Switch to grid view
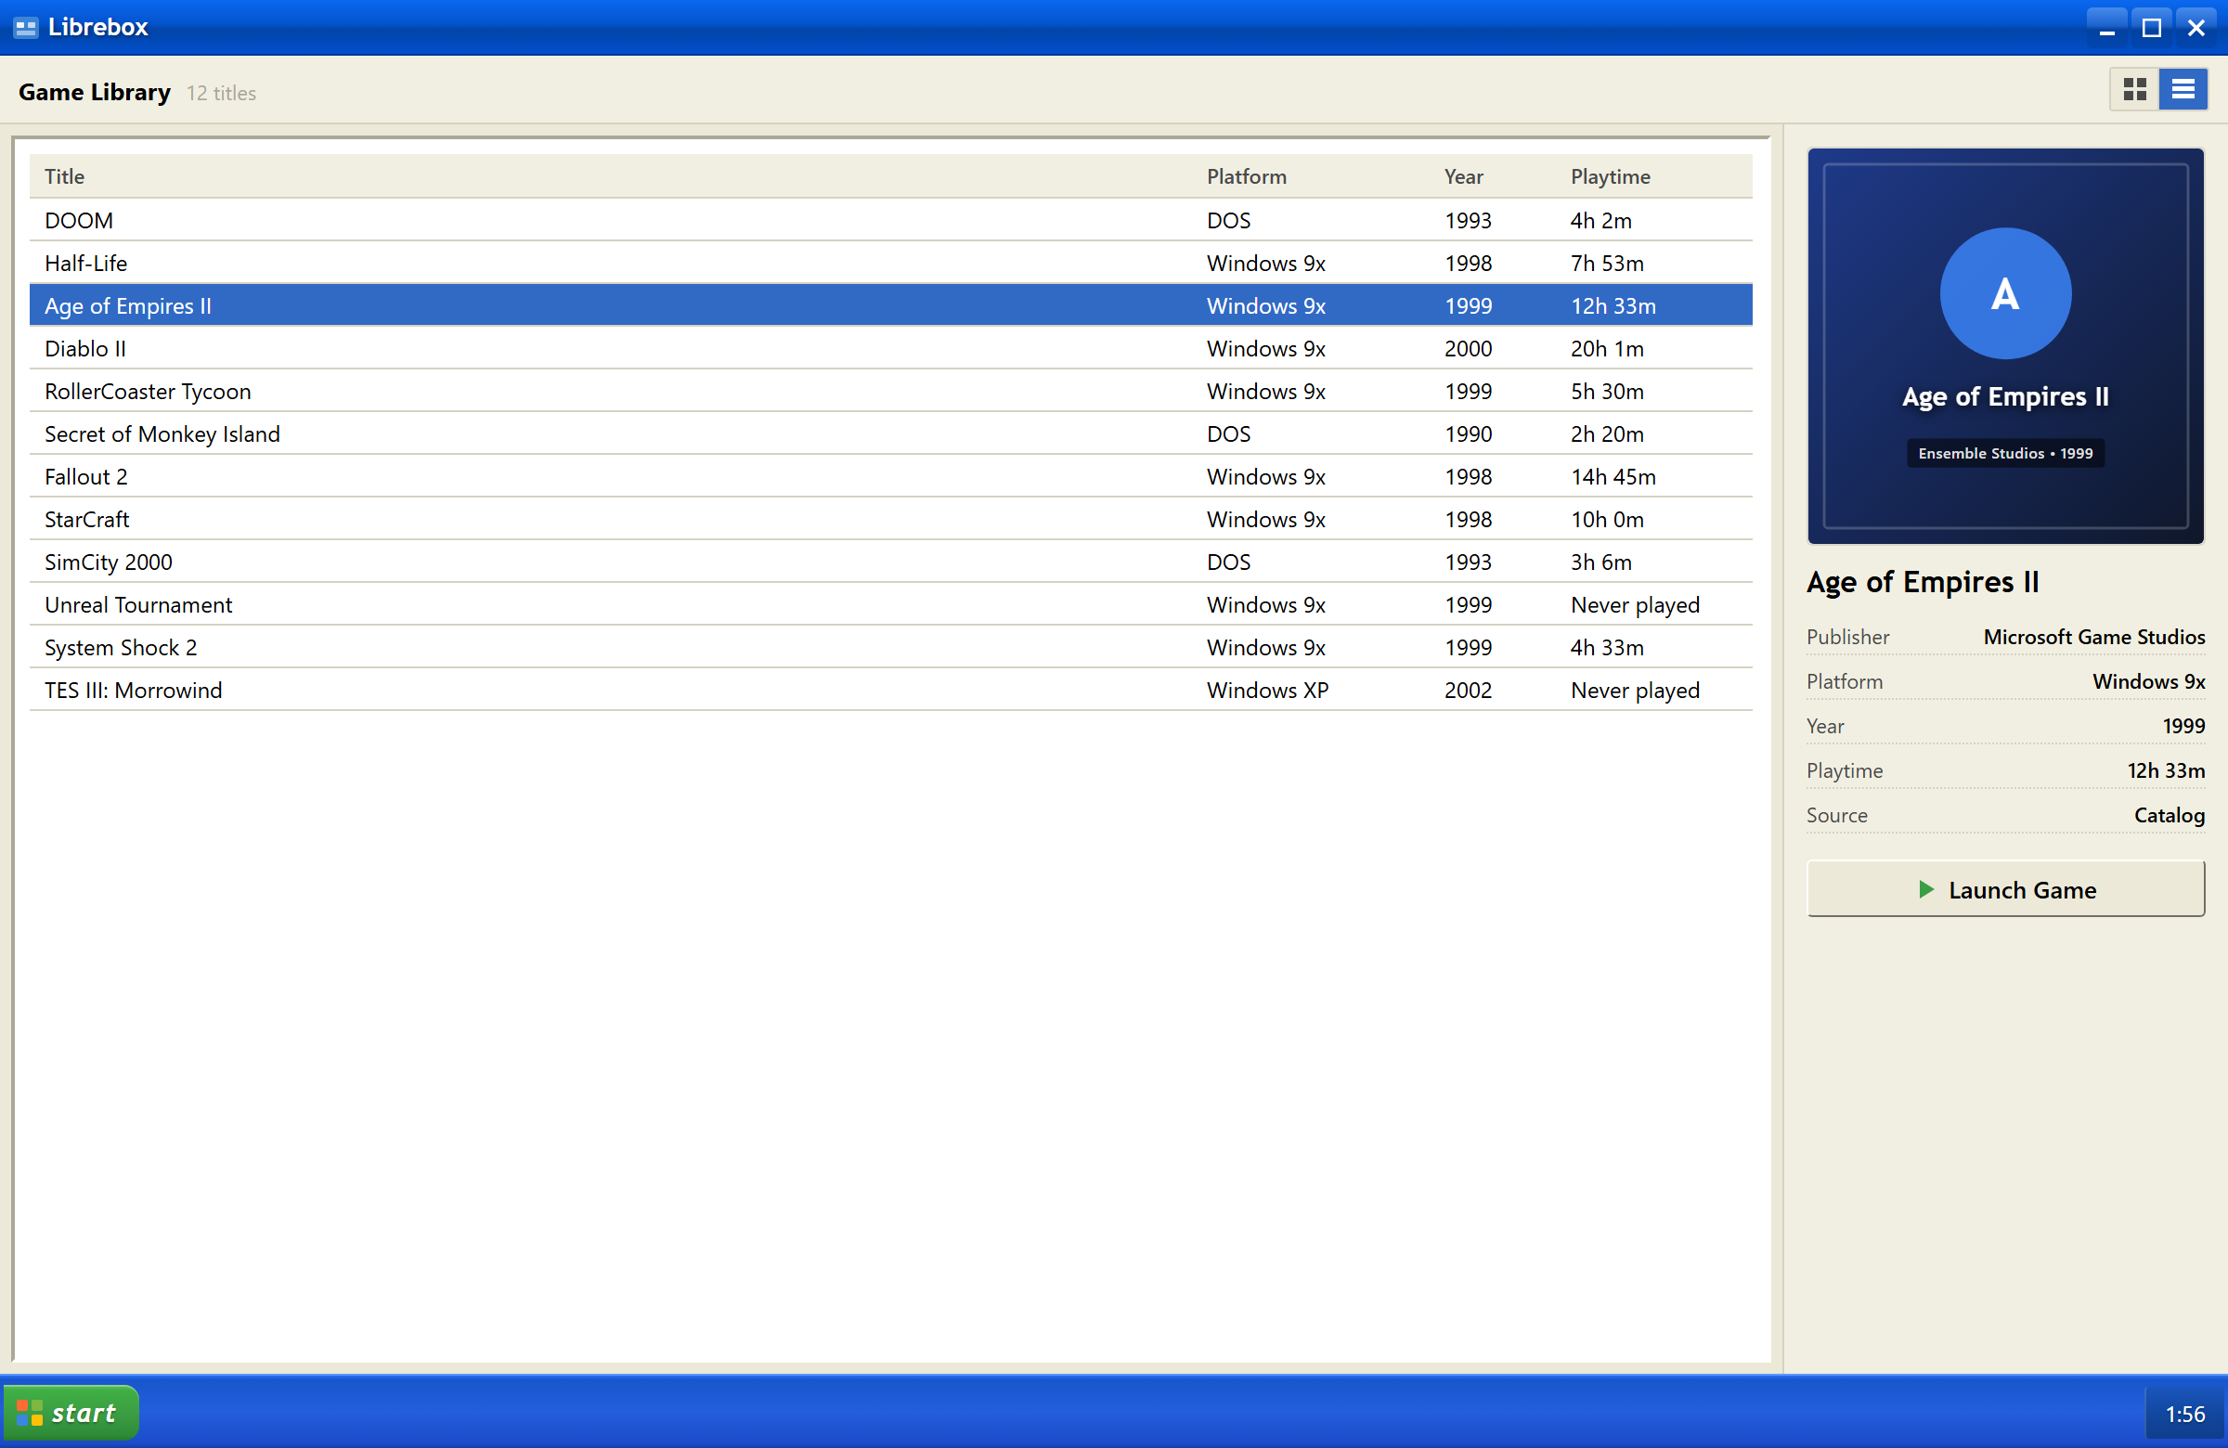 click(x=2134, y=89)
